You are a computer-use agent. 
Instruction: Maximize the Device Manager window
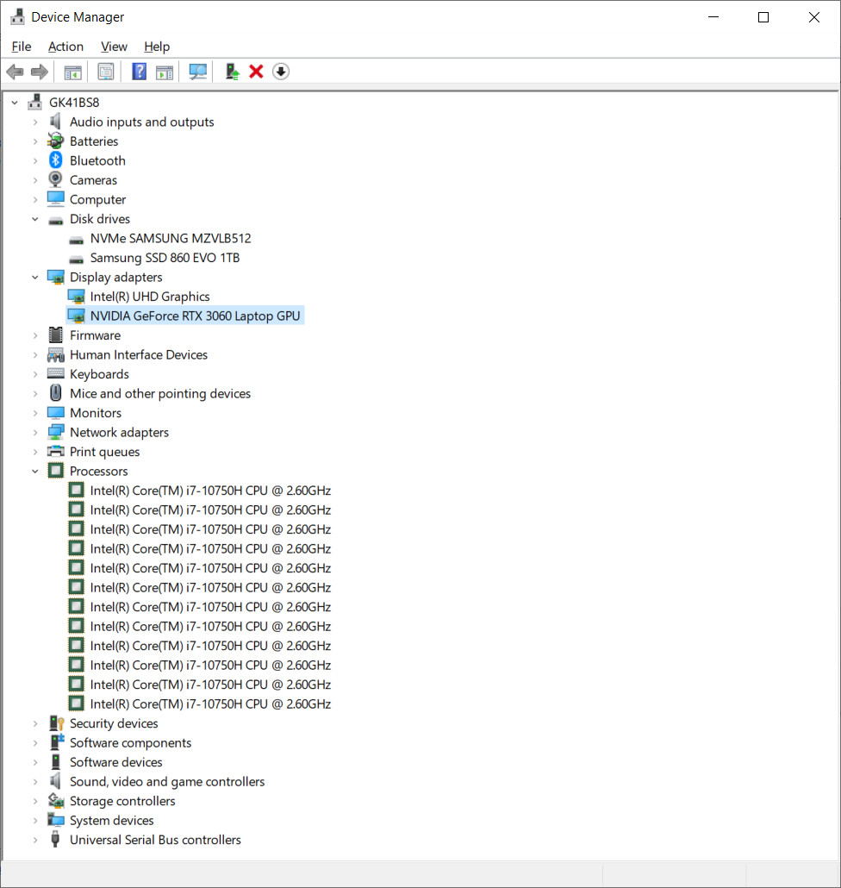(x=763, y=17)
